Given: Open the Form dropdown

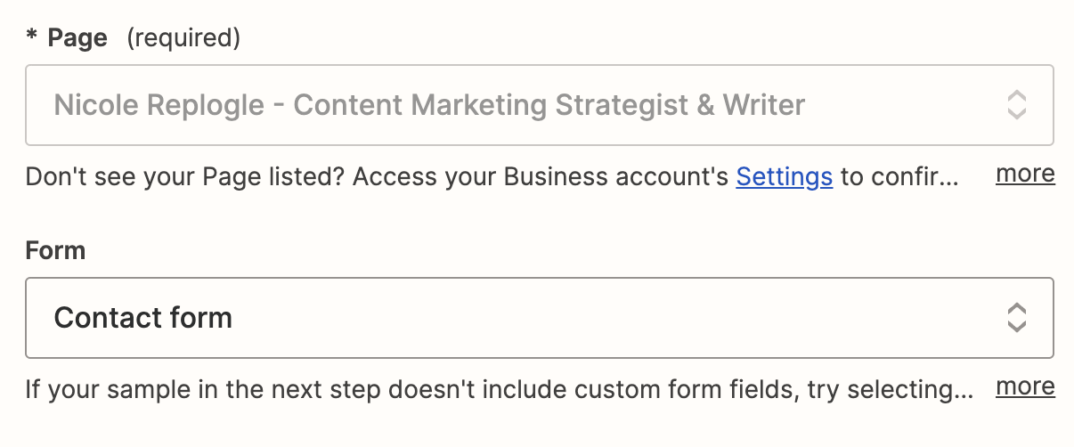Looking at the screenshot, I should click(538, 318).
